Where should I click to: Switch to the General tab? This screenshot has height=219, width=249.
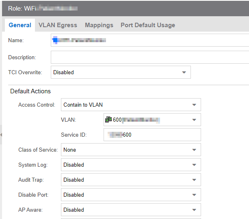[x=20, y=25]
